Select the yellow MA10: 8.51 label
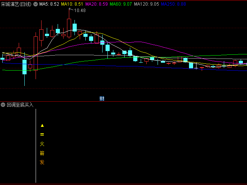Viewport: 247px width, 185px height. point(72,4)
